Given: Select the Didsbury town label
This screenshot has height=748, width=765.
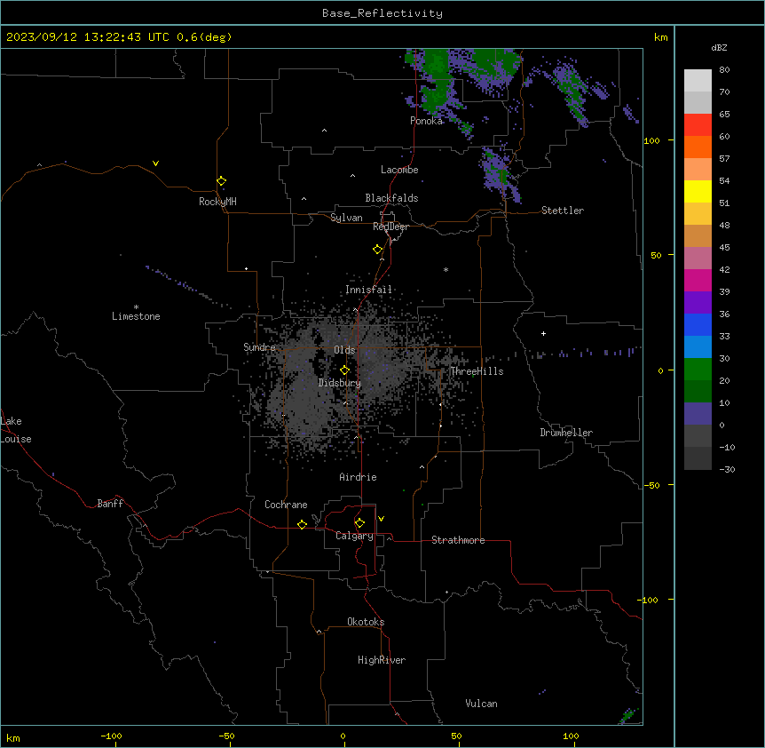Looking at the screenshot, I should [340, 383].
